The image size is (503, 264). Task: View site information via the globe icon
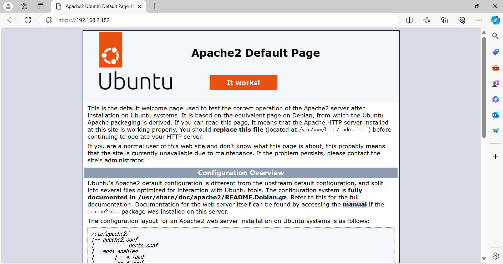pos(49,20)
